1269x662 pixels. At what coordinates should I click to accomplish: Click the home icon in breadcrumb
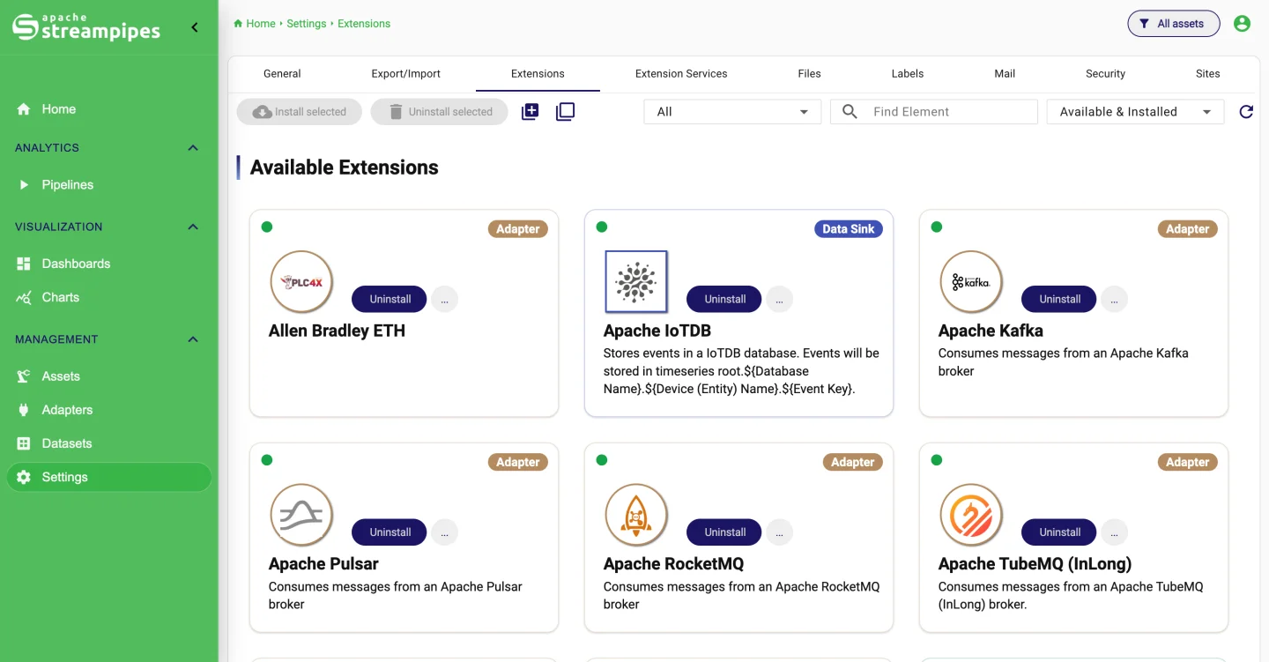tap(238, 24)
